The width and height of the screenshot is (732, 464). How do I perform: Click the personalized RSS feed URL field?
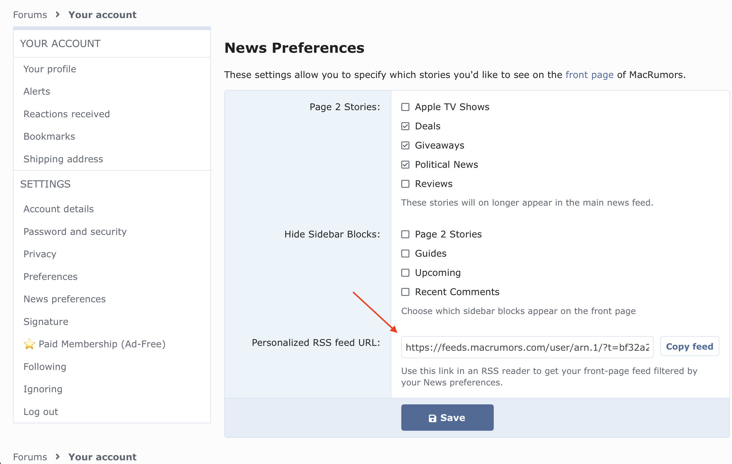(527, 347)
